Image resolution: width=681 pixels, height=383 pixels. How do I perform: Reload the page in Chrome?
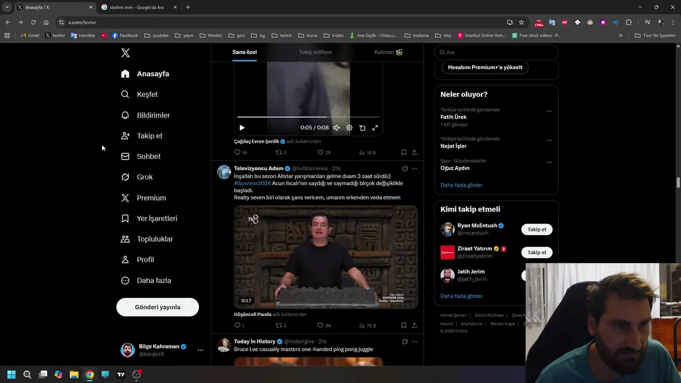[33, 22]
